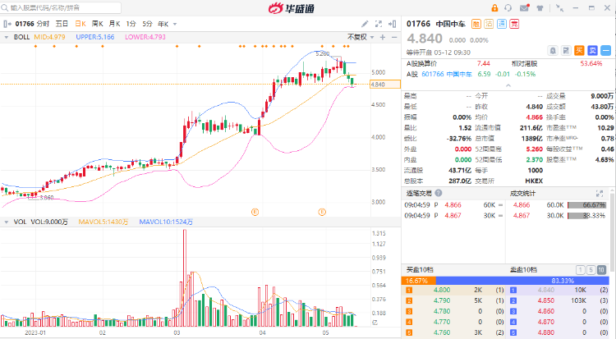Click the second earnings E marker
This screenshot has width=616, height=339.
tap(322, 212)
